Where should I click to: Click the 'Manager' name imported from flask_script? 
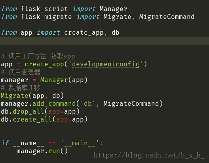(114, 9)
